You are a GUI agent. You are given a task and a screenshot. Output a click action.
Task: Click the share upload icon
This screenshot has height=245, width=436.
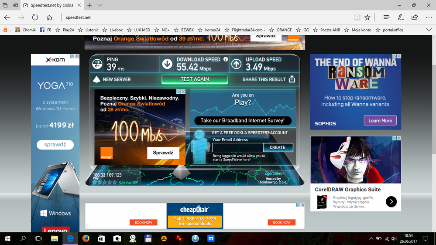click(x=292, y=79)
